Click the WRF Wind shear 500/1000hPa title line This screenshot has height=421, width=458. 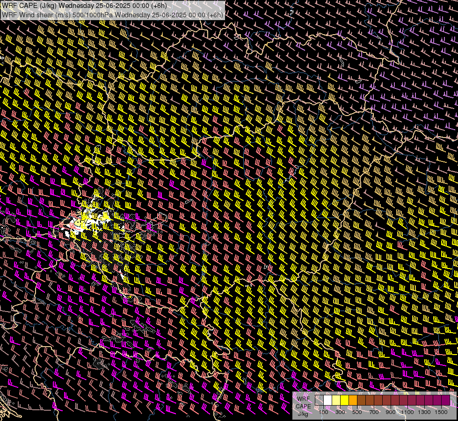coord(112,15)
